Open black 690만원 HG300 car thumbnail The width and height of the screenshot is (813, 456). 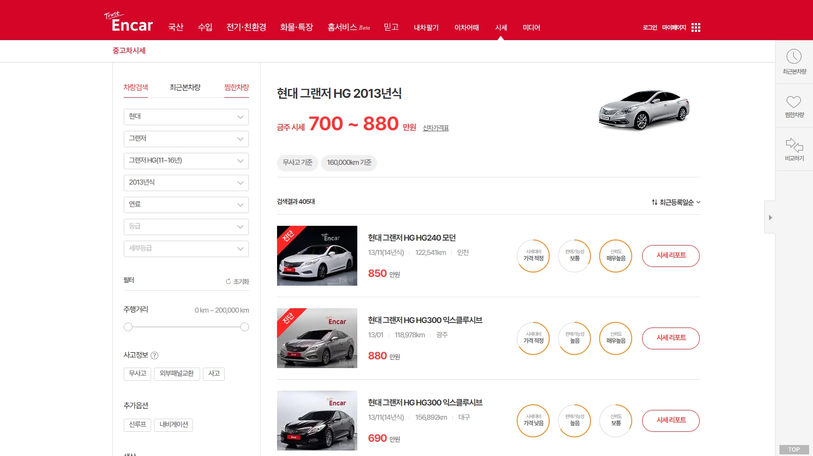pos(317,421)
